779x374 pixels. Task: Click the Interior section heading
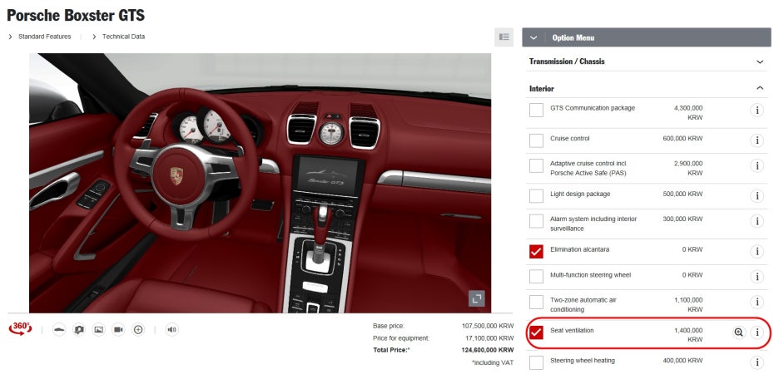coord(542,89)
